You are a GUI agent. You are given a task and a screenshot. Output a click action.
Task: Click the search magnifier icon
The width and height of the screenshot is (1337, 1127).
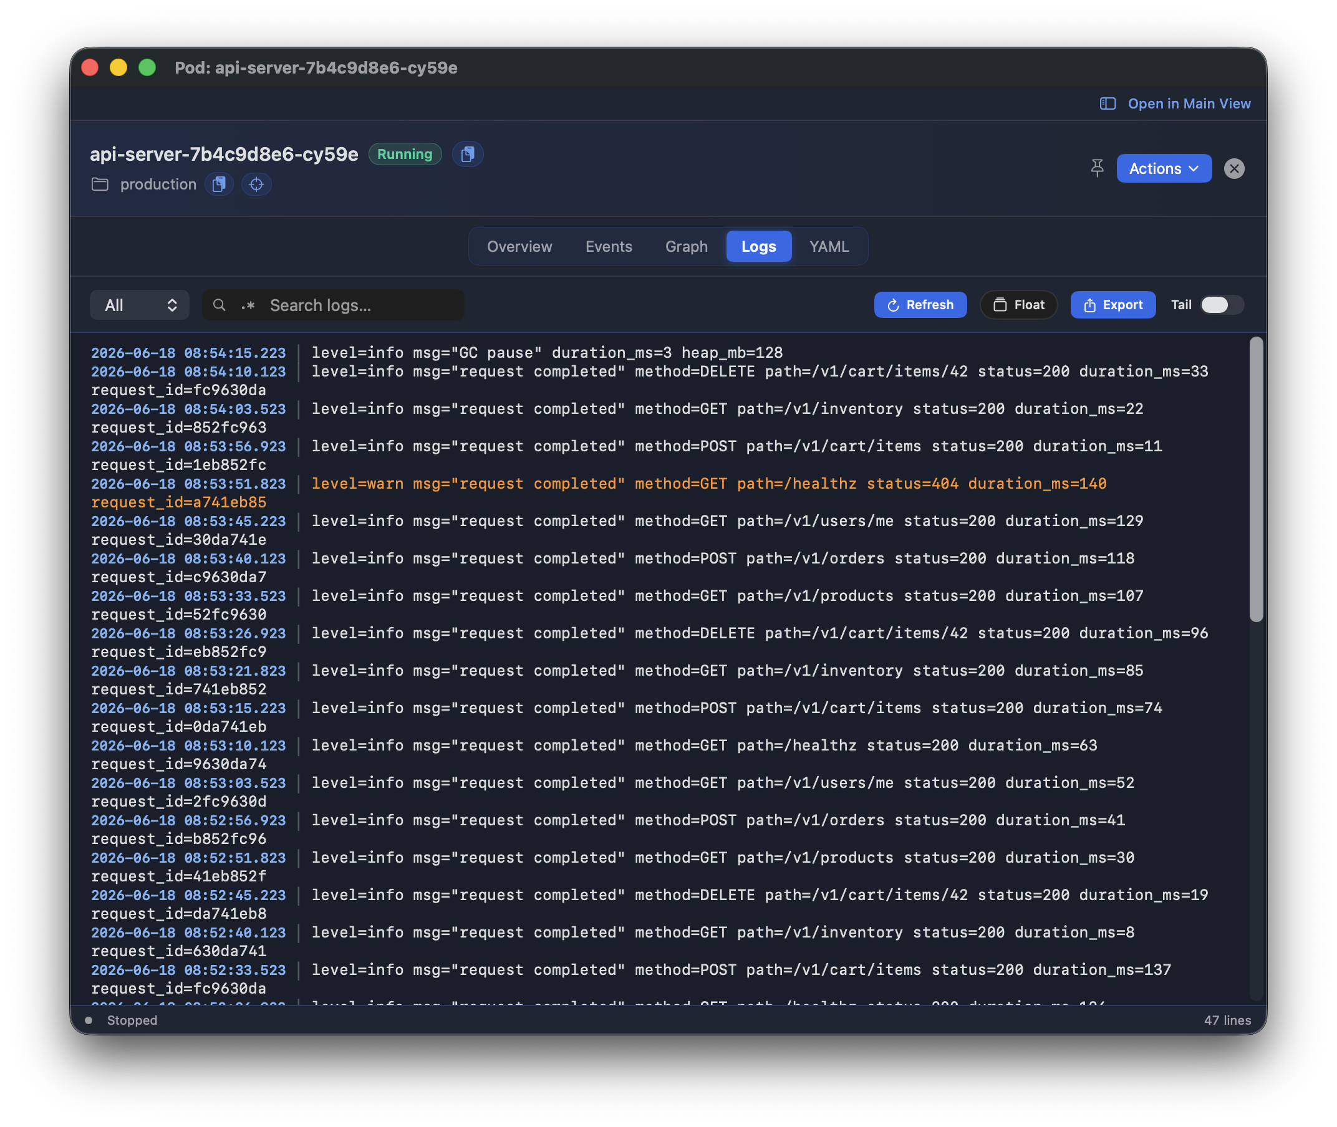pos(220,305)
